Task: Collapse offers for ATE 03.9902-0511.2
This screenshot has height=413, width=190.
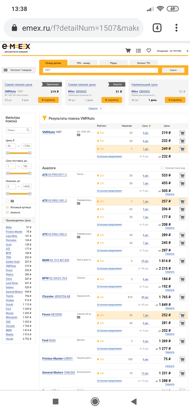Action: coord(170,194)
